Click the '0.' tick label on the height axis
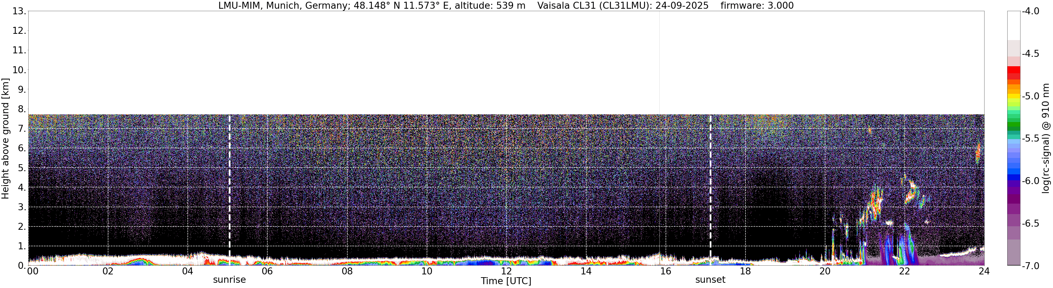Viewport: 1053px width, 288px height. click(x=22, y=266)
